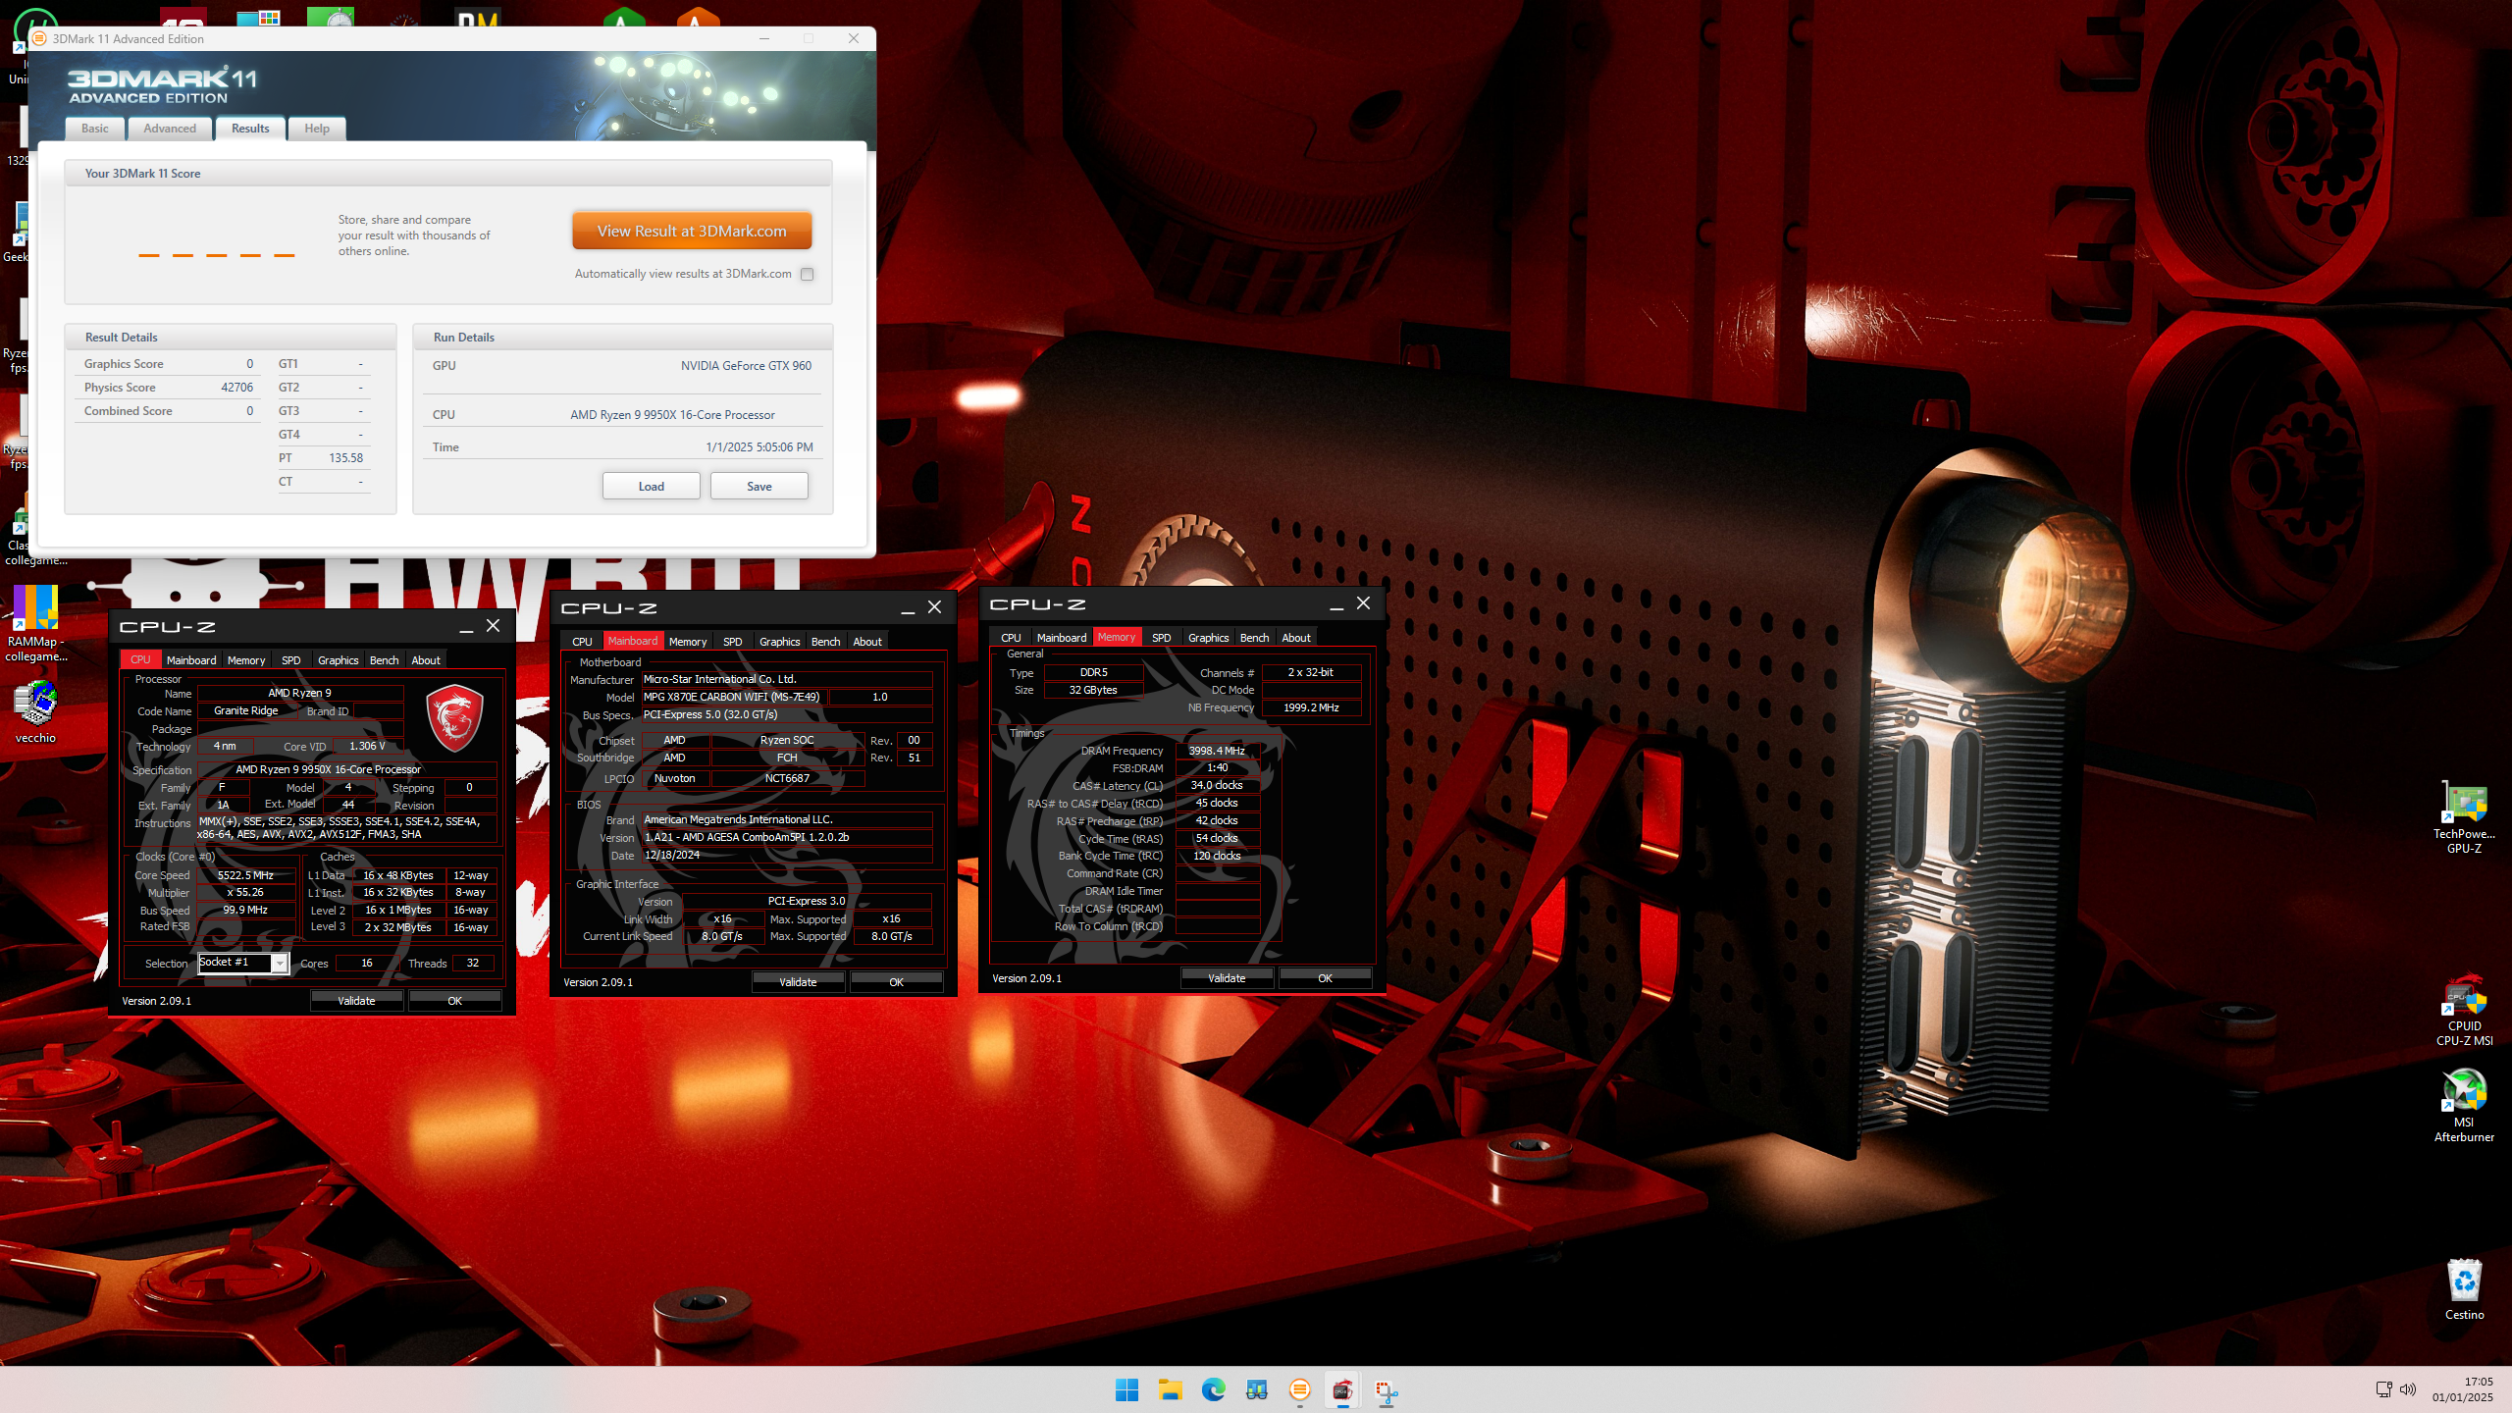Viewport: 2512px width, 1413px height.
Task: Click the volume icon in system tray
Action: [x=2408, y=1389]
